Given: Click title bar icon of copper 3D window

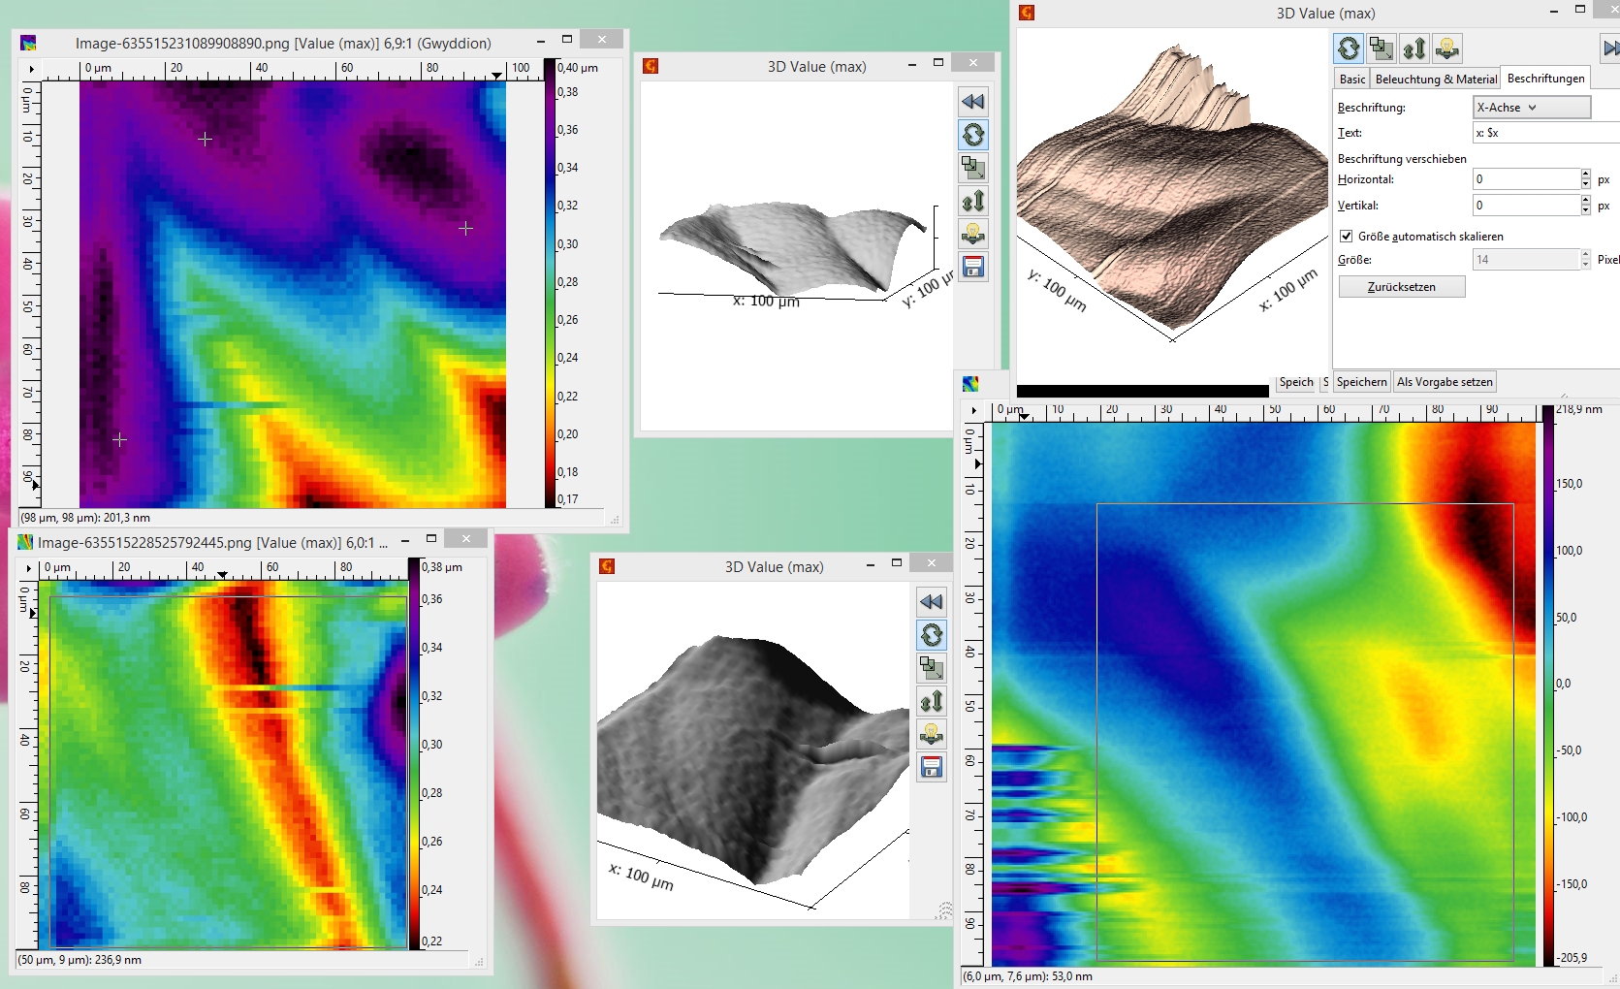Looking at the screenshot, I should [1028, 13].
